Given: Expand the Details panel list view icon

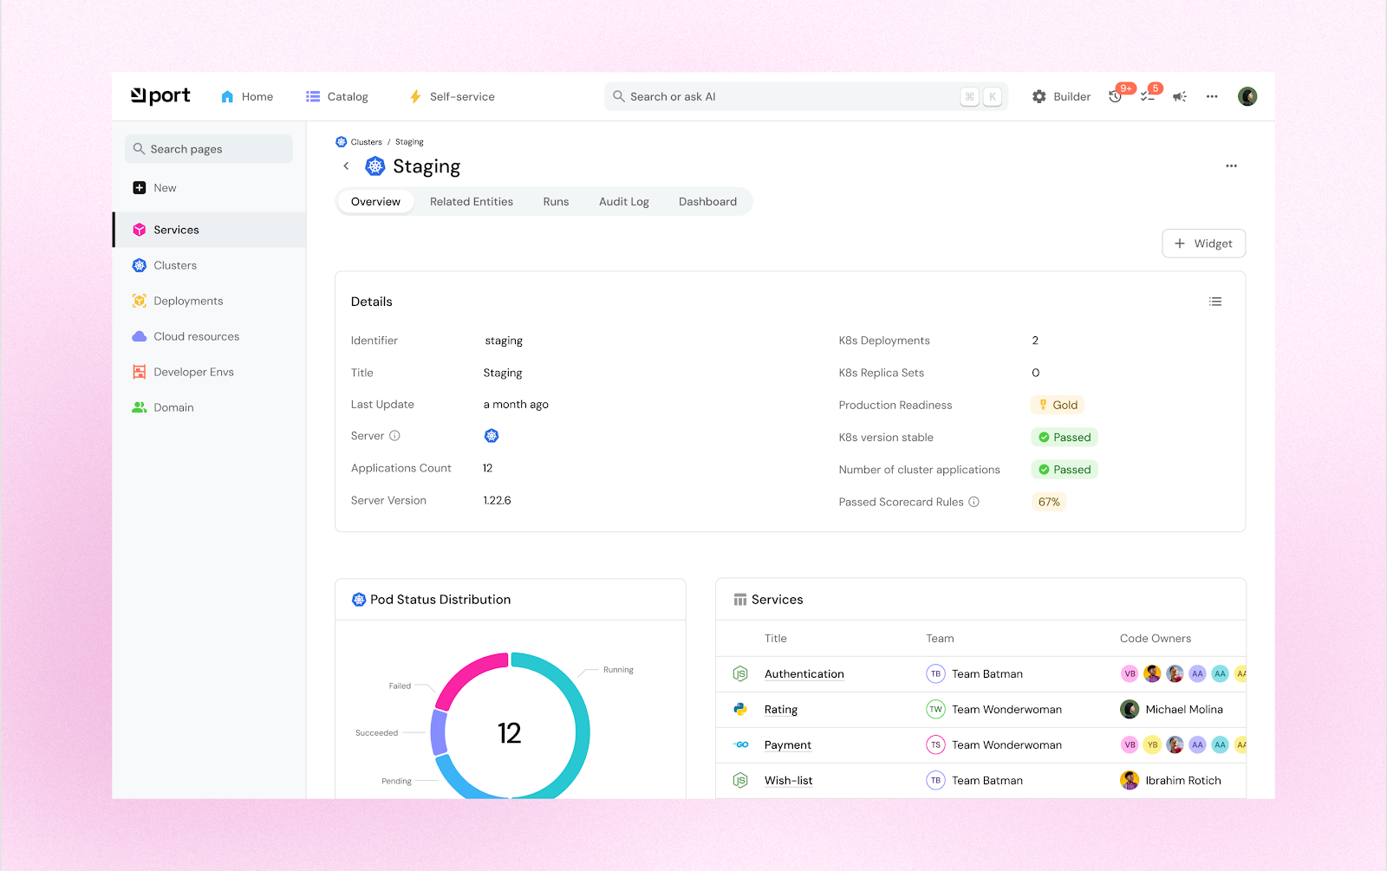Looking at the screenshot, I should pos(1215,301).
